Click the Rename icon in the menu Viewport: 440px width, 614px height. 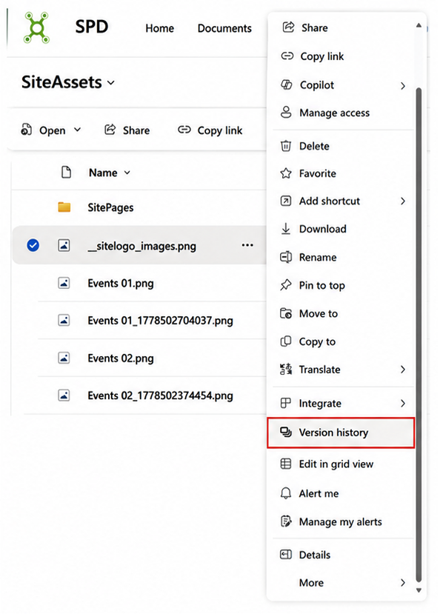(286, 257)
